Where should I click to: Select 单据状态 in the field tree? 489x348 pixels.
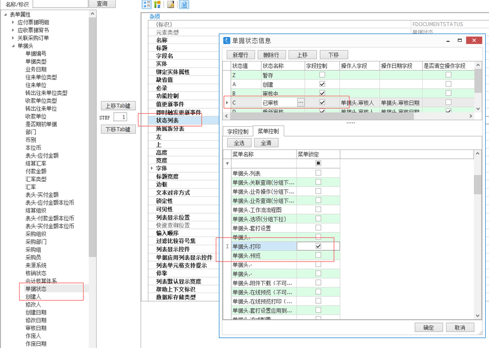36,289
